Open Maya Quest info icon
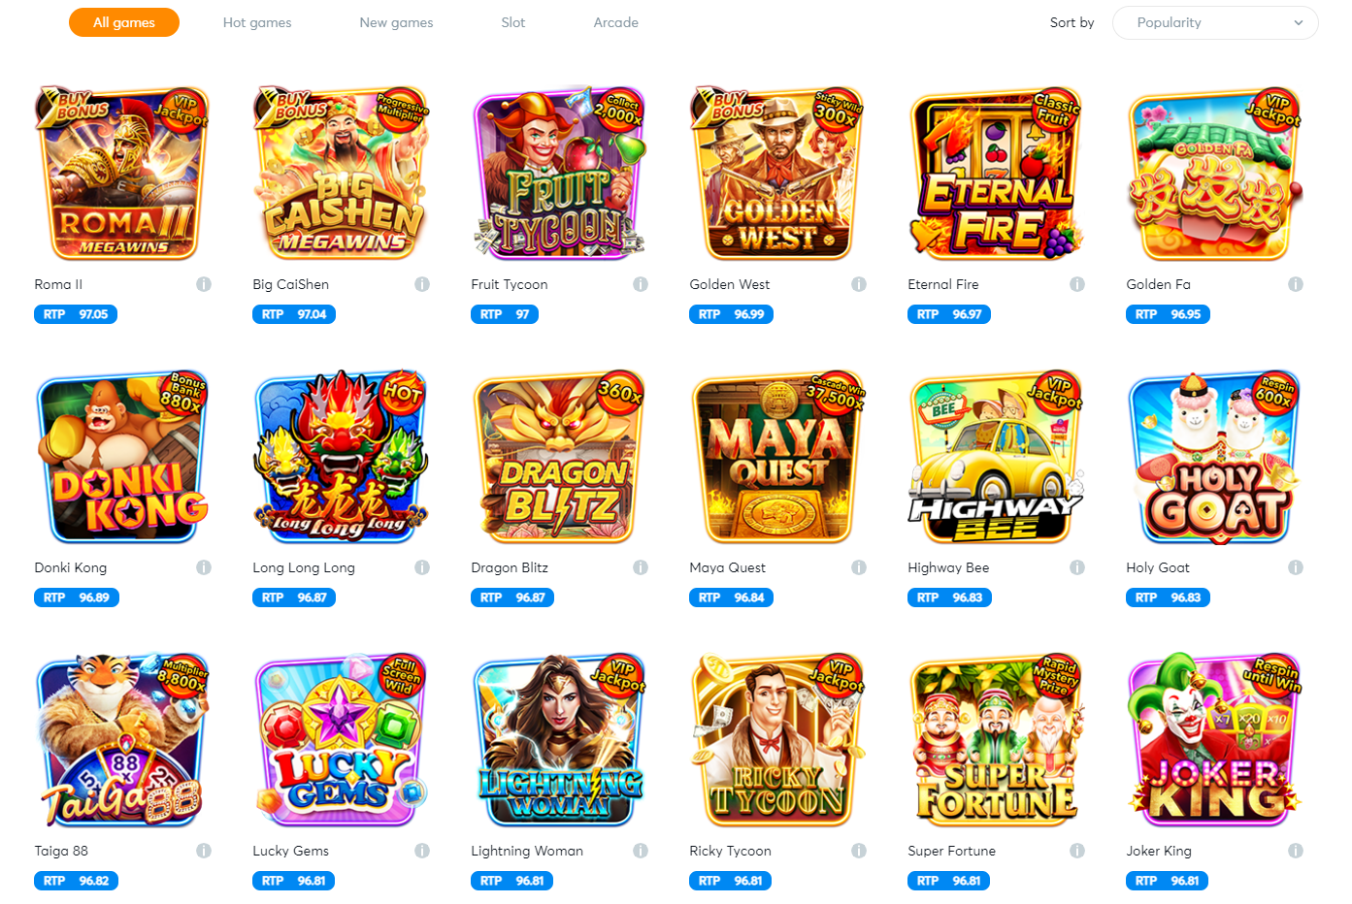 (x=859, y=567)
